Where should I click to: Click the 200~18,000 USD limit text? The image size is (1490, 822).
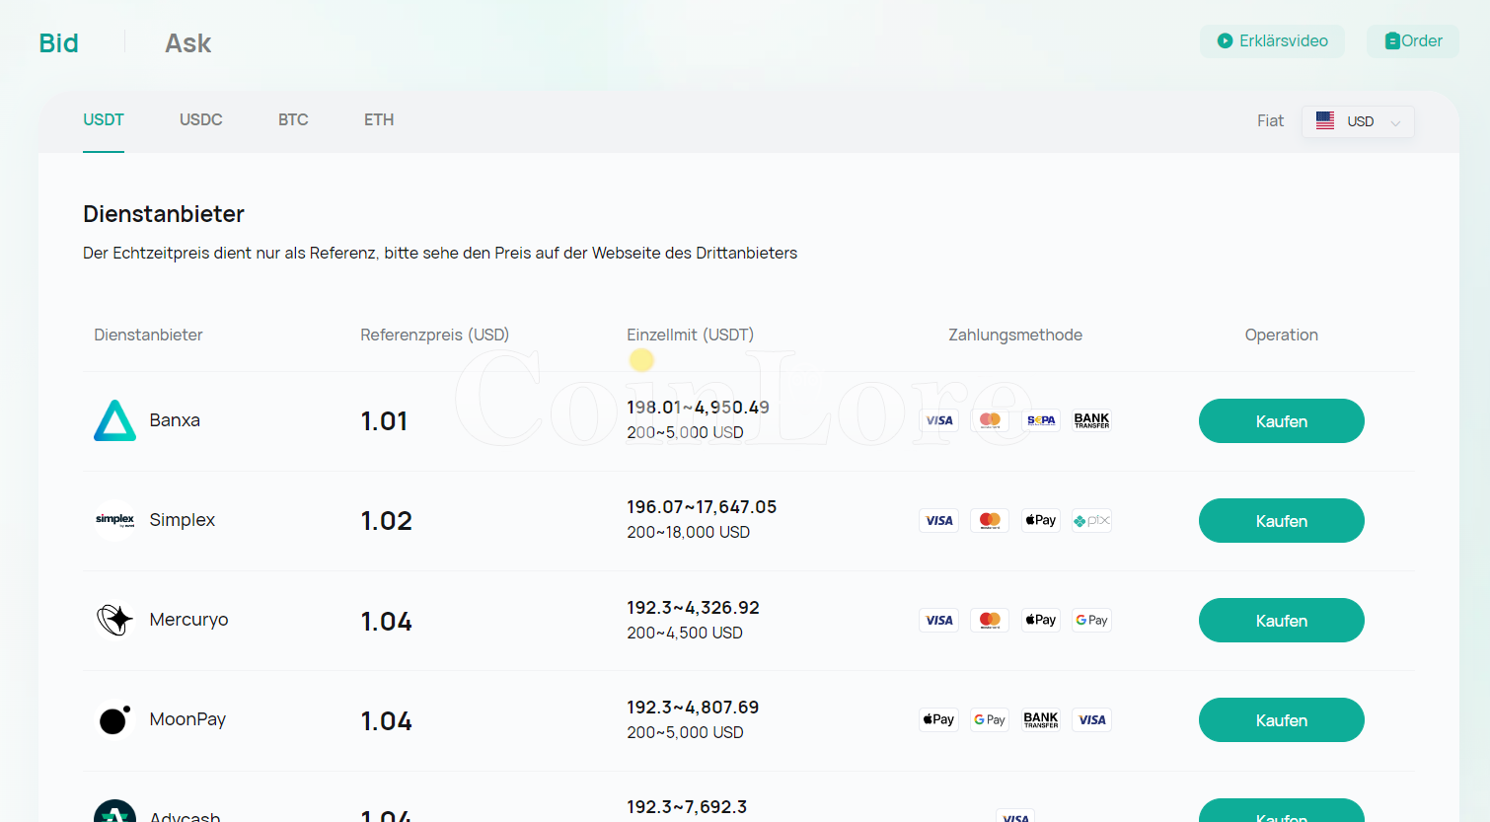[x=688, y=533]
